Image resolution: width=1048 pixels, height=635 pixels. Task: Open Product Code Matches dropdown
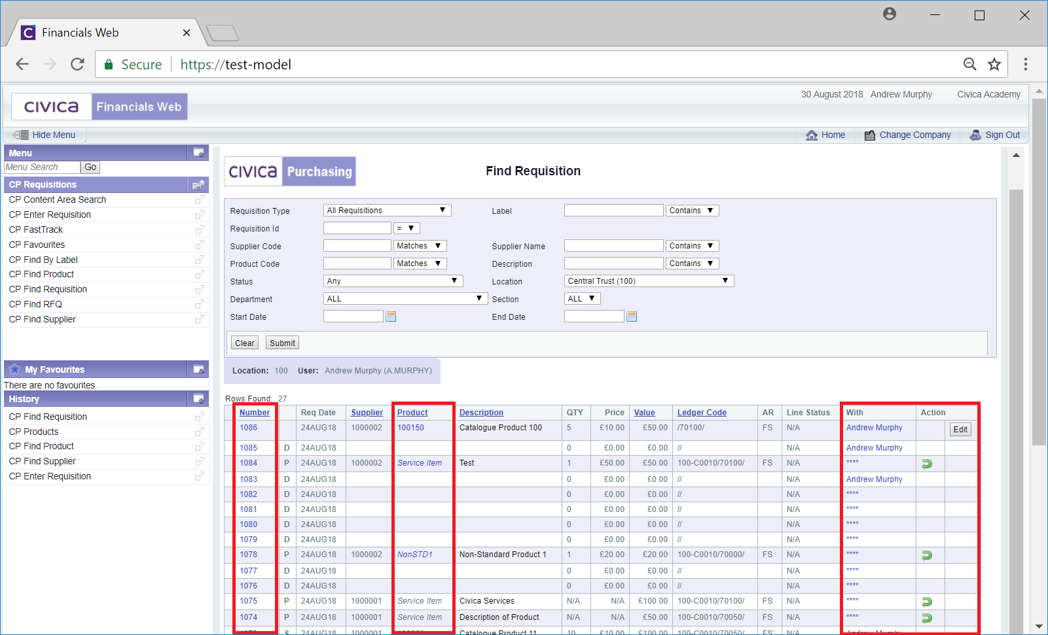[420, 264]
